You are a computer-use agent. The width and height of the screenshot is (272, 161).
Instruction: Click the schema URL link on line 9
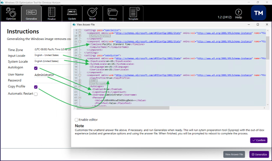coord(148,33)
